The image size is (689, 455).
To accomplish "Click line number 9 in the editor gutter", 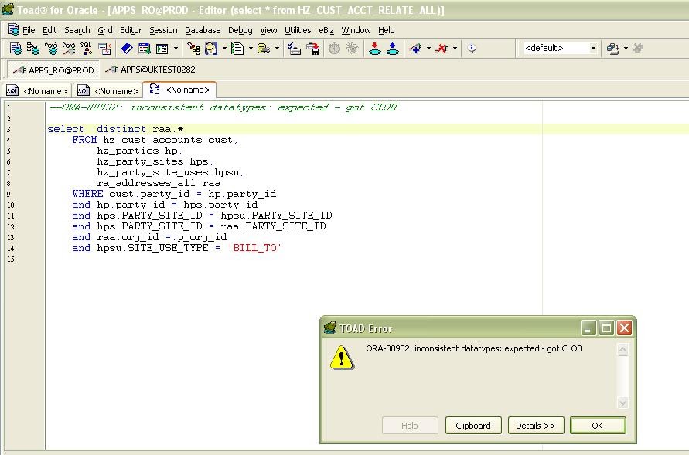I will pyautogui.click(x=9, y=195).
